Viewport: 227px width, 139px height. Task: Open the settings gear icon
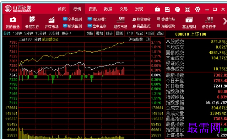click(x=198, y=9)
